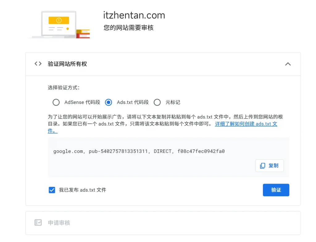Screen dimensions: 316x242
Task: Uncheck the 我已发布 ads.txt 文件 checkbox
Action: [x=52, y=190]
